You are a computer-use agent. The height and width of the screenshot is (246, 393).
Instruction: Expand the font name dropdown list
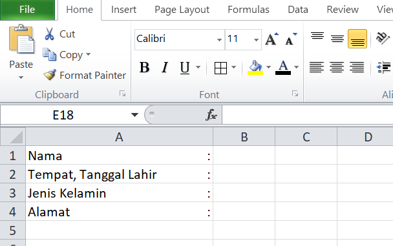(219, 39)
